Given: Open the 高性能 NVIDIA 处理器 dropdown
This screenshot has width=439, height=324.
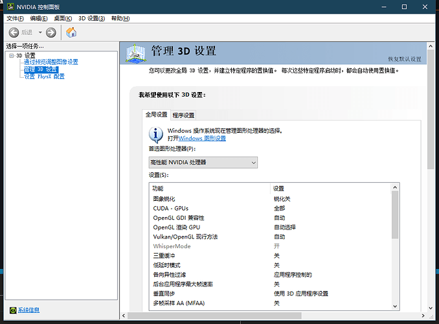Looking at the screenshot, I should click(x=203, y=163).
